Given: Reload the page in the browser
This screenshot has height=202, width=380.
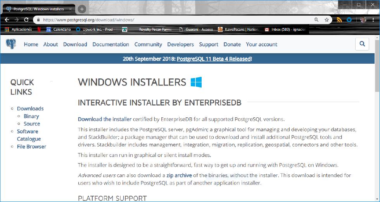Looking at the screenshot, I should pos(26,20).
